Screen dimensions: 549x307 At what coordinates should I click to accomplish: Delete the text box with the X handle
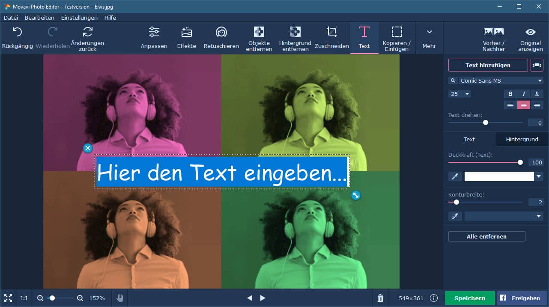(x=88, y=148)
